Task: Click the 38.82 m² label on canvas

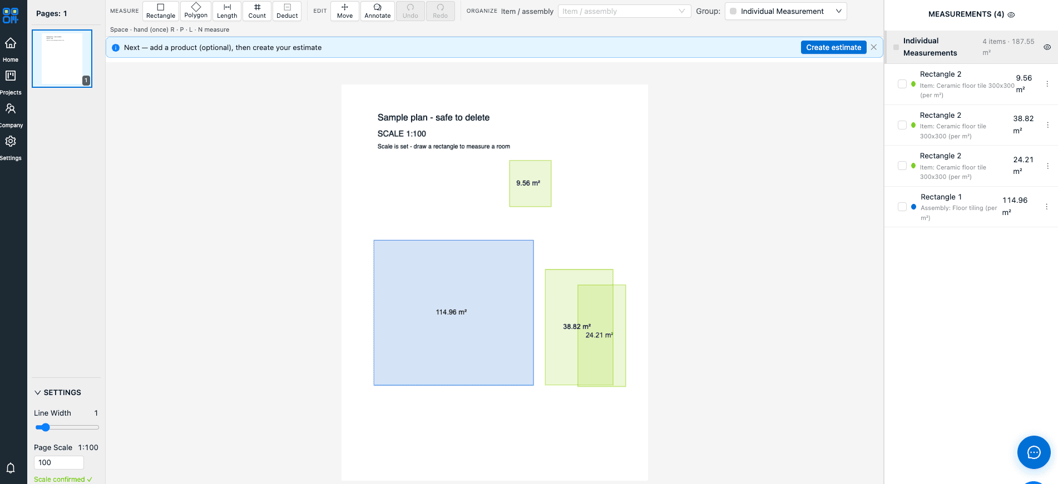Action: tap(576, 327)
